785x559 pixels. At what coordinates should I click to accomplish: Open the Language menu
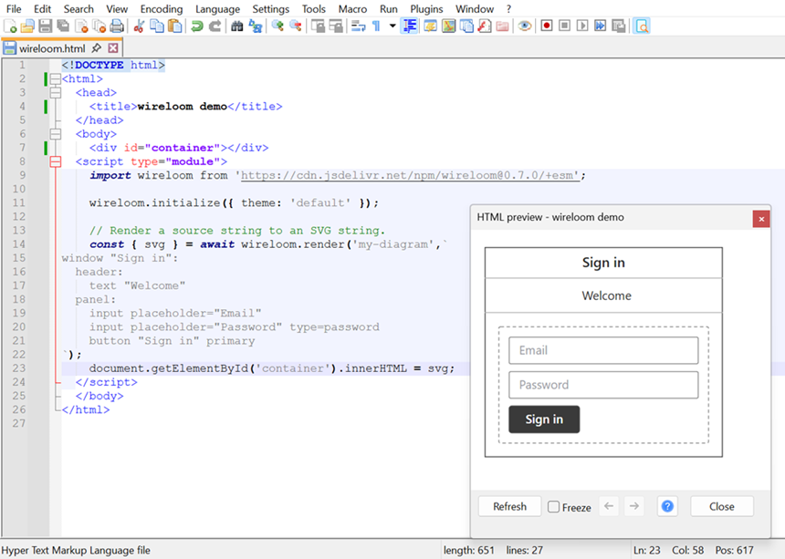pyautogui.click(x=217, y=9)
